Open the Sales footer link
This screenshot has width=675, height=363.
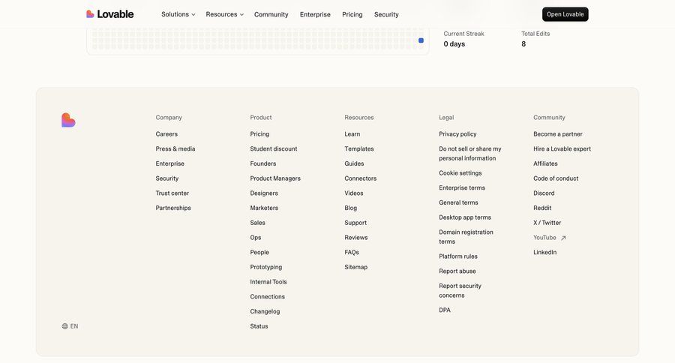click(x=257, y=223)
